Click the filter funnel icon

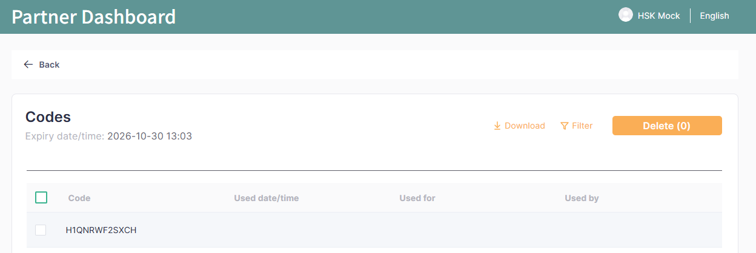coord(564,126)
